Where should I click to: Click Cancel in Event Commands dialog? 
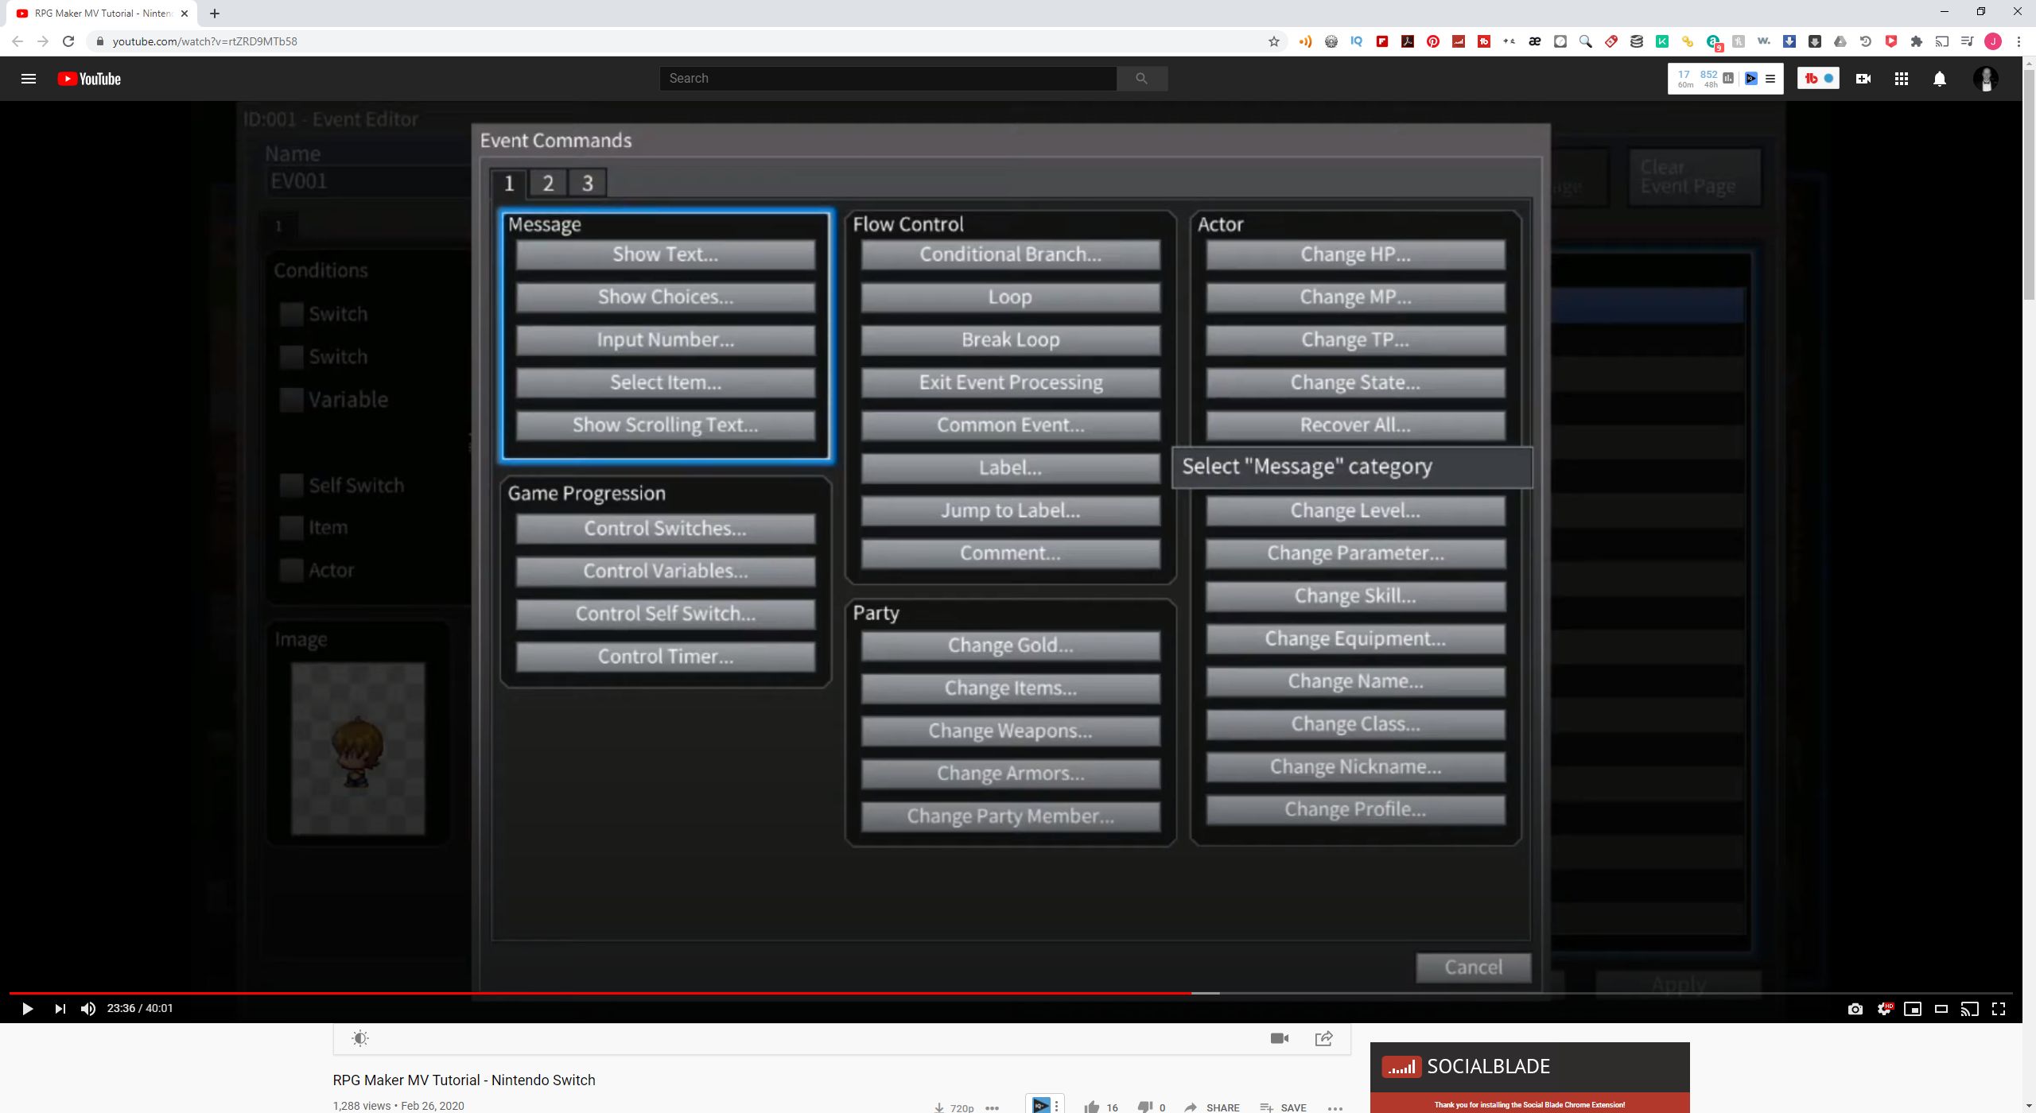[x=1474, y=968]
